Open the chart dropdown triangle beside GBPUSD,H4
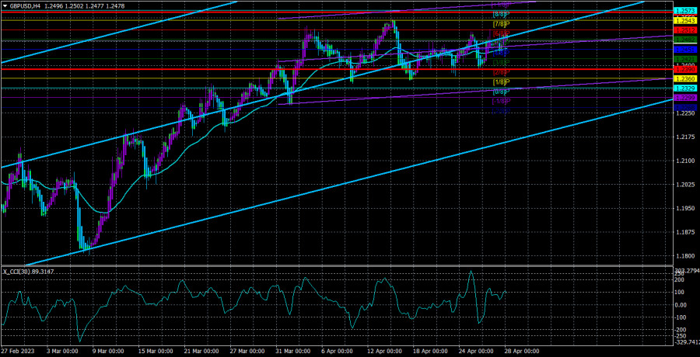 5,5
